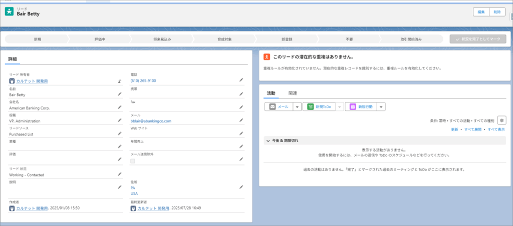
Task: Click the すべて展開 link
Action: pyautogui.click(x=473, y=129)
